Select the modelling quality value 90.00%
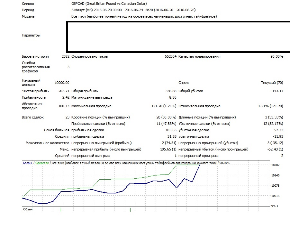The width and height of the screenshot is (290, 228). click(x=277, y=56)
